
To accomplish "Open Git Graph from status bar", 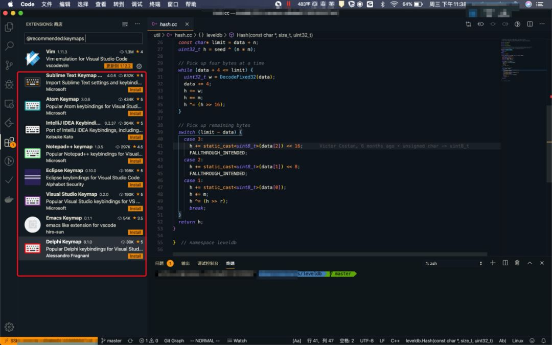I will 174,340.
